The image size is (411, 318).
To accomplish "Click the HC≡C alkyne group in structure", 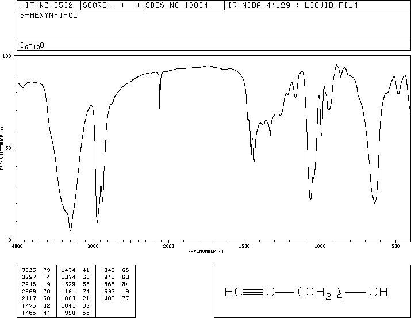I will [249, 292].
